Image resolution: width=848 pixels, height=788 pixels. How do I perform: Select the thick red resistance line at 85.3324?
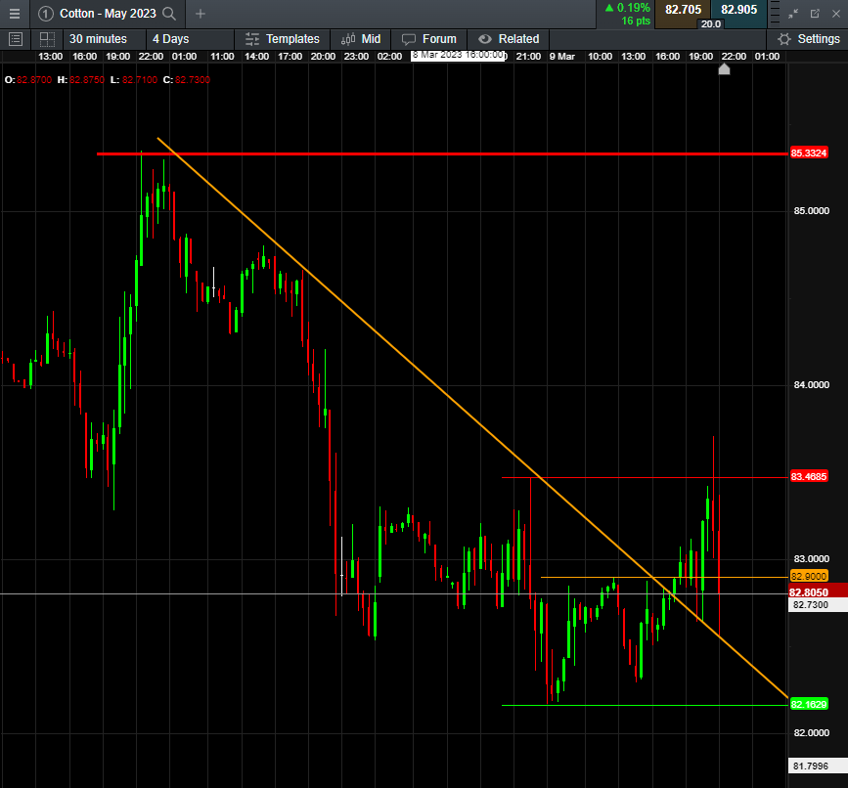click(442, 154)
